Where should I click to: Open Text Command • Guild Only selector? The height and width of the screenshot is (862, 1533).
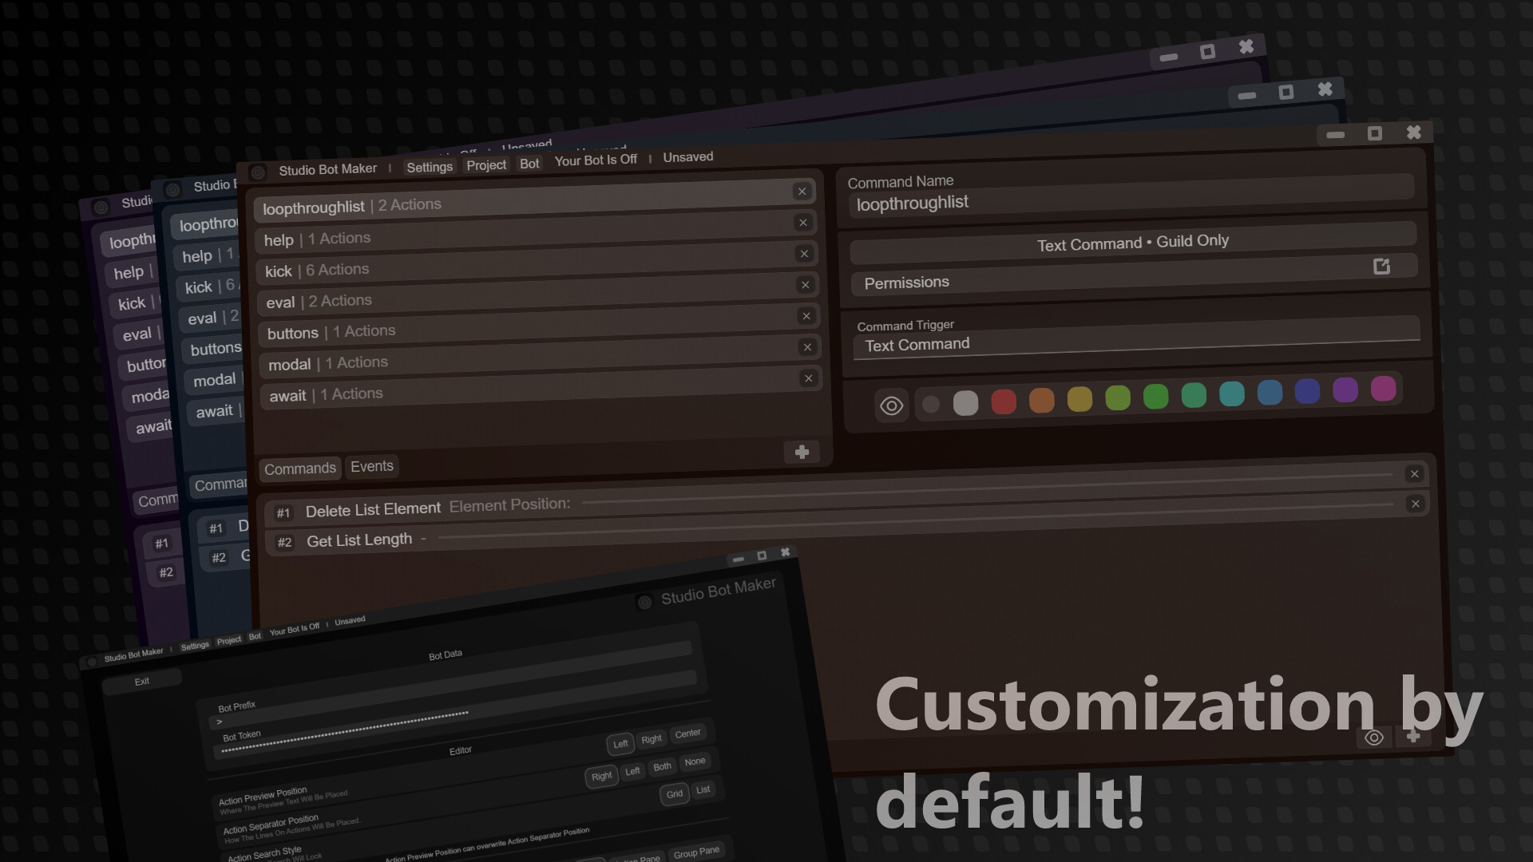pos(1133,243)
